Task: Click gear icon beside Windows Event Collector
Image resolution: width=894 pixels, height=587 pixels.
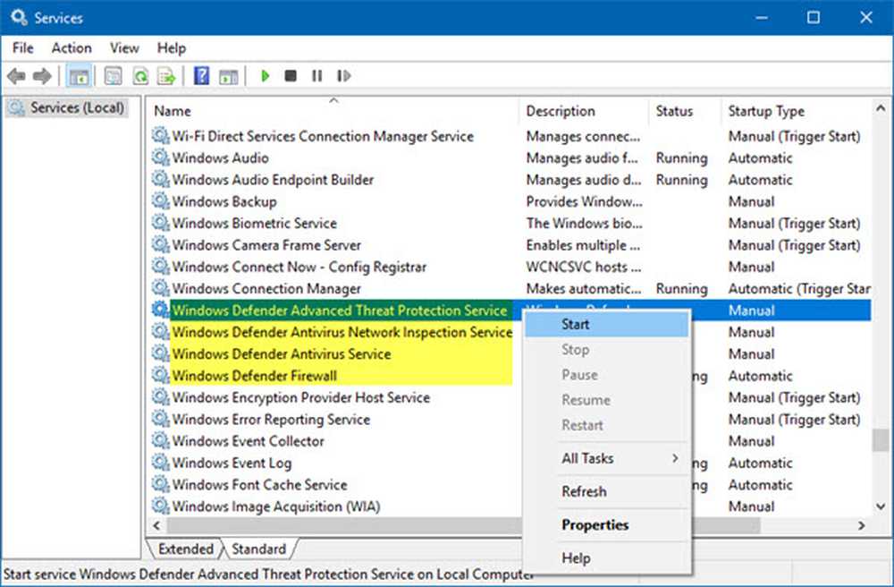Action: 160,440
